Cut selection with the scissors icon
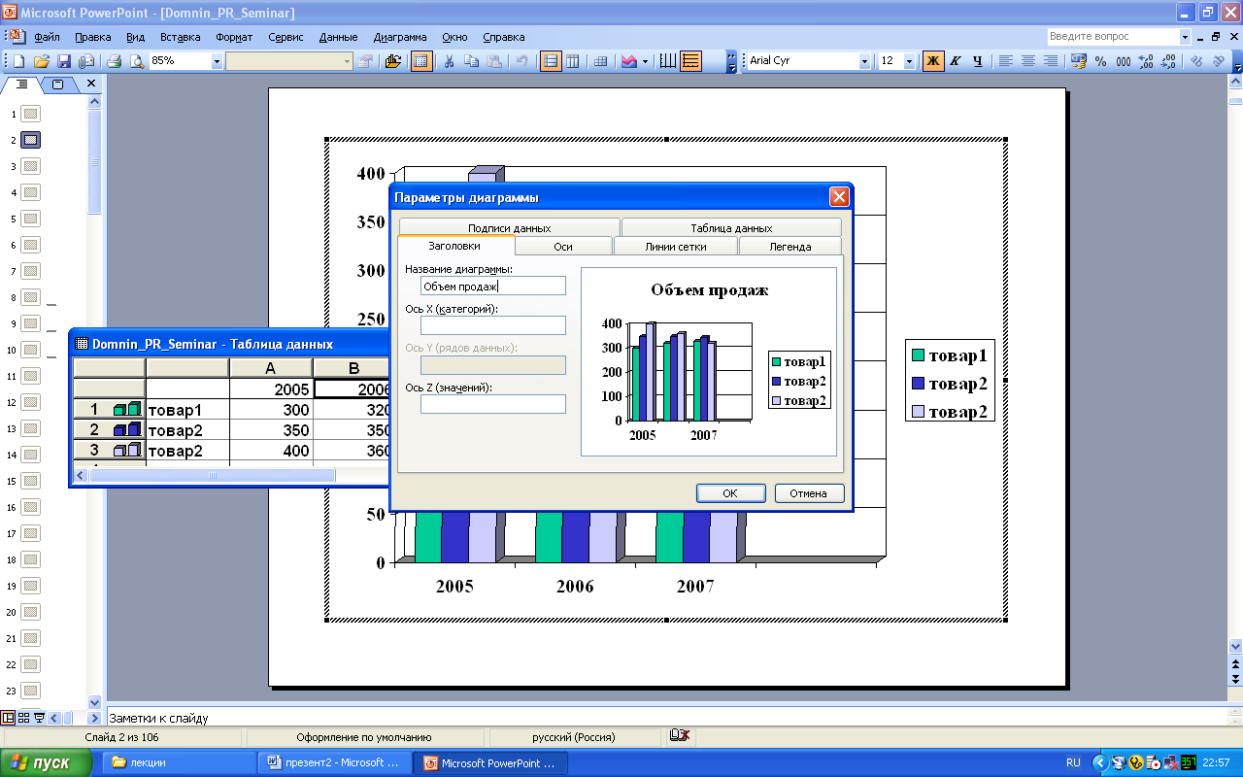This screenshot has width=1243, height=777. pos(449,61)
